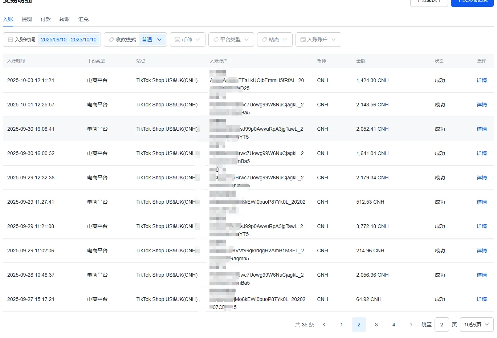
Task: Click the amount 2,056.36 CNH
Action: pos(372,275)
